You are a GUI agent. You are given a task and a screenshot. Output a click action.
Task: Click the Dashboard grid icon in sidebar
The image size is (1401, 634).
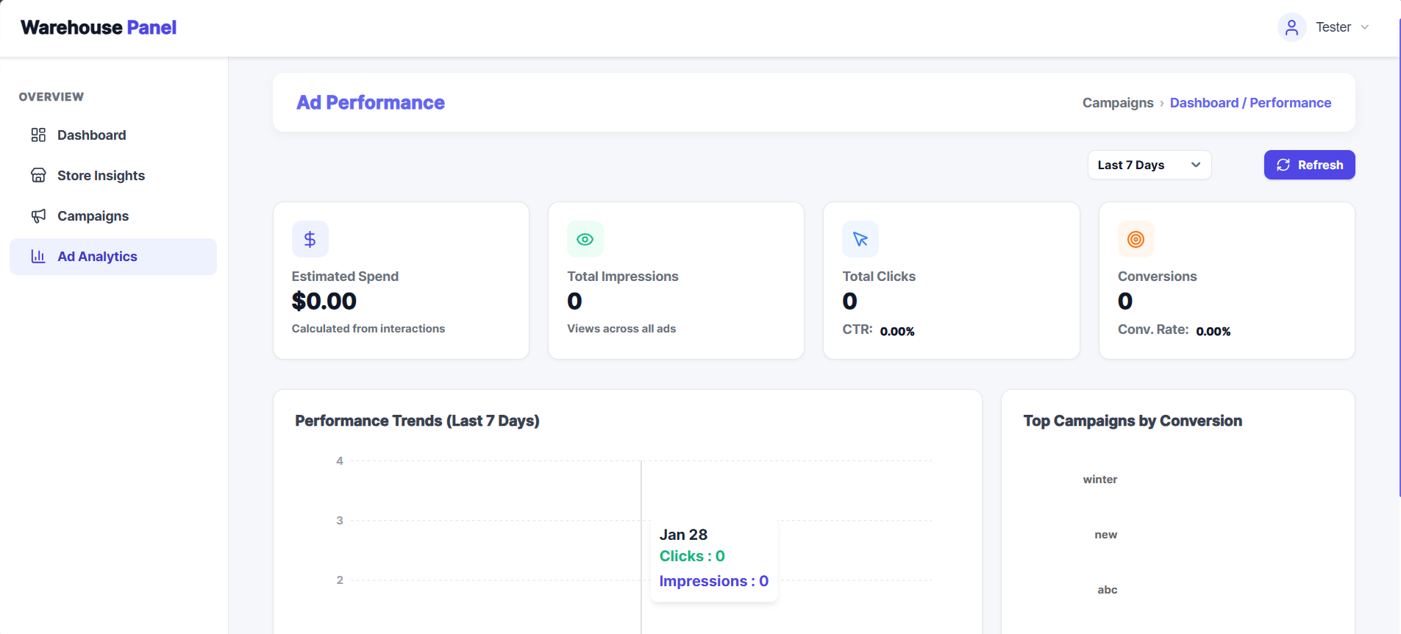click(x=38, y=135)
